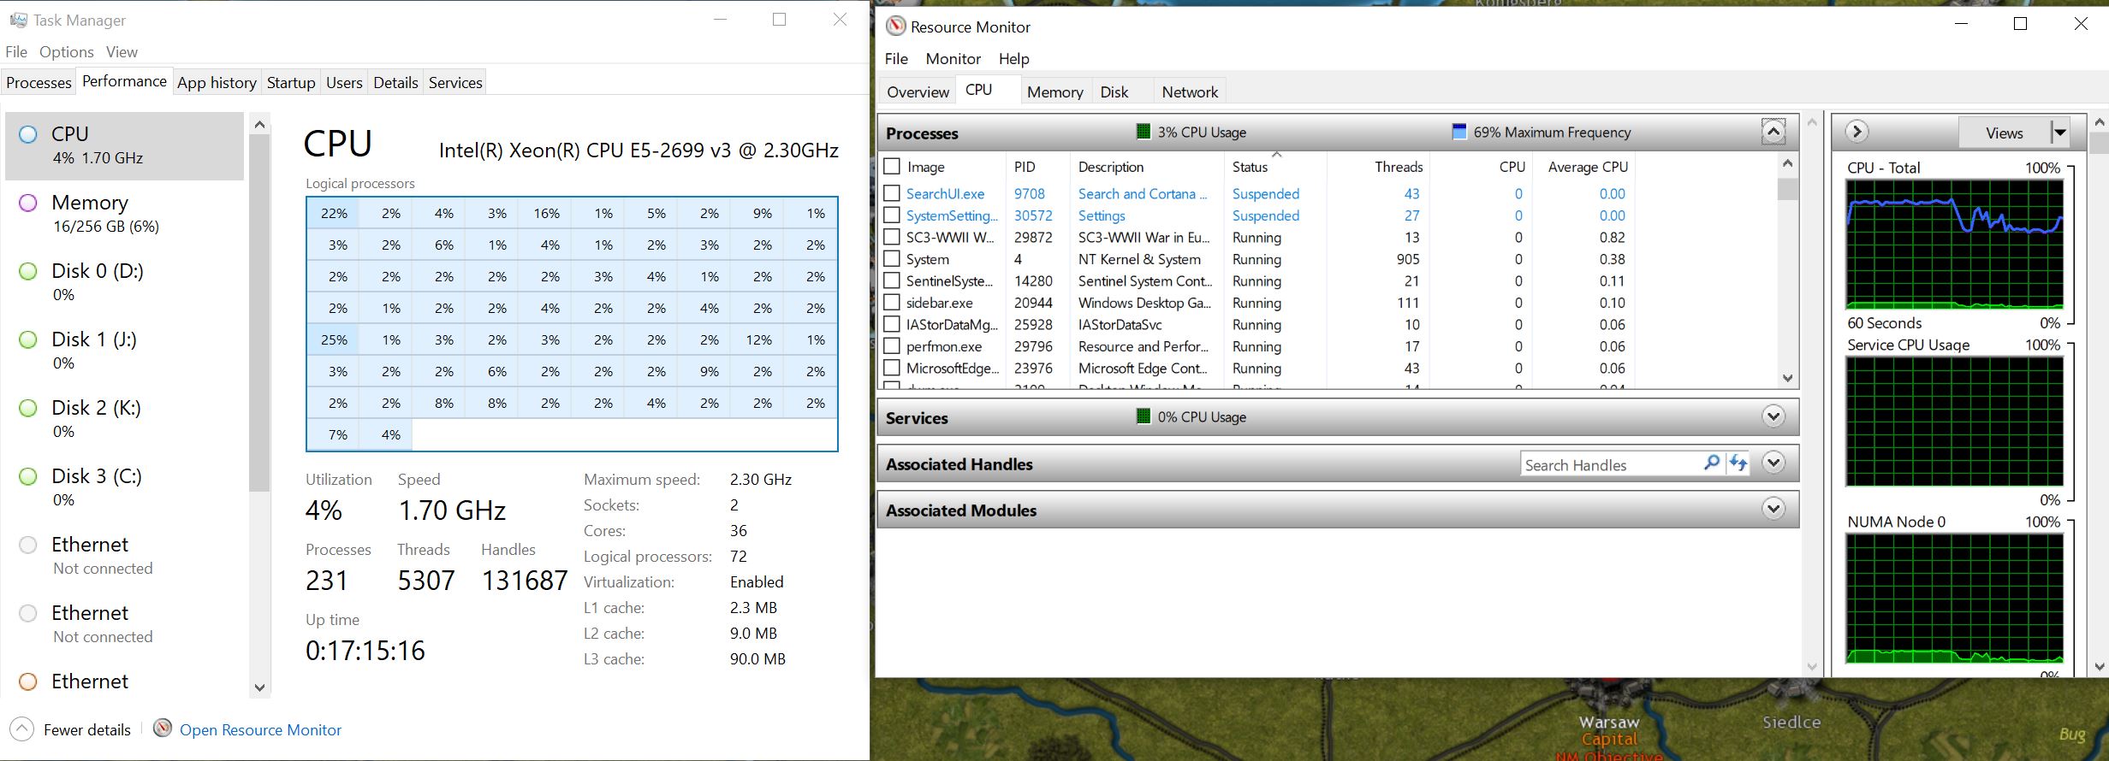Expand the Associated Modules section chevron

coord(1773,509)
